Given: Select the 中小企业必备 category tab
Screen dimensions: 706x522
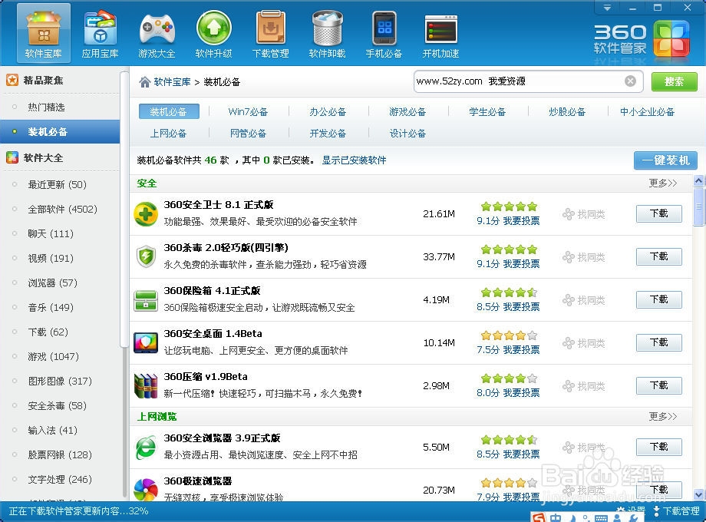Looking at the screenshot, I should [x=647, y=112].
